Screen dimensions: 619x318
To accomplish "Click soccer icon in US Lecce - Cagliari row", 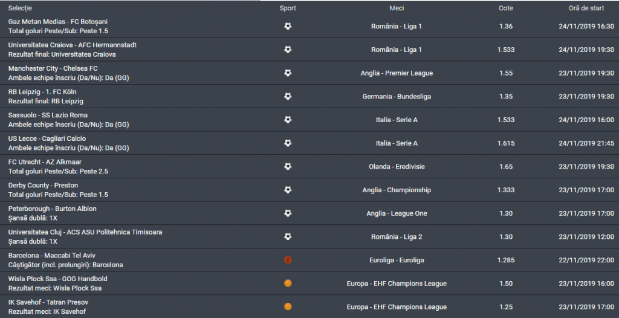I will [x=288, y=143].
